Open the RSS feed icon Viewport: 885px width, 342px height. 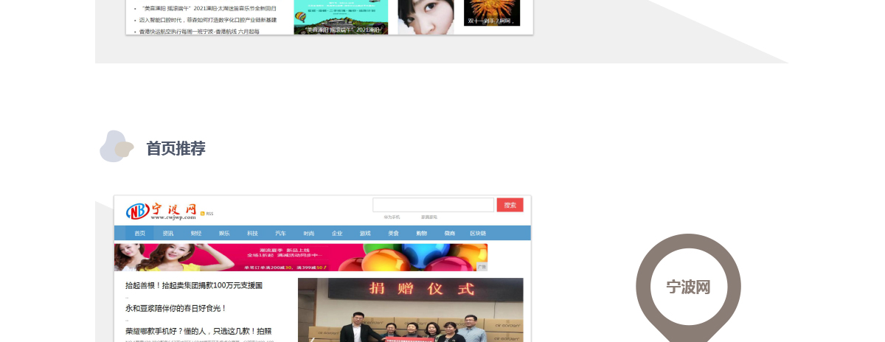click(x=207, y=214)
